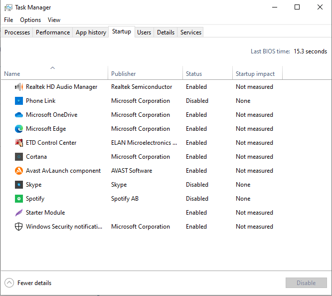Click None impact in Spotify row

click(243, 199)
